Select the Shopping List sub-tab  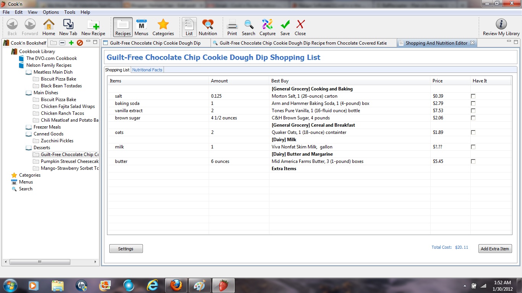coord(117,70)
